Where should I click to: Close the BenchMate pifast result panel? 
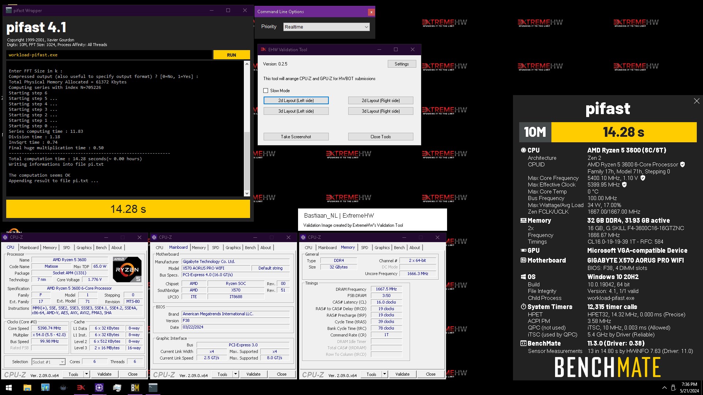point(696,101)
